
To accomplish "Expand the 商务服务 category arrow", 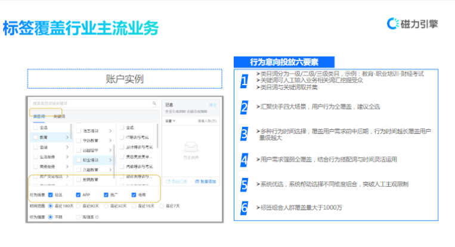I will (67, 167).
